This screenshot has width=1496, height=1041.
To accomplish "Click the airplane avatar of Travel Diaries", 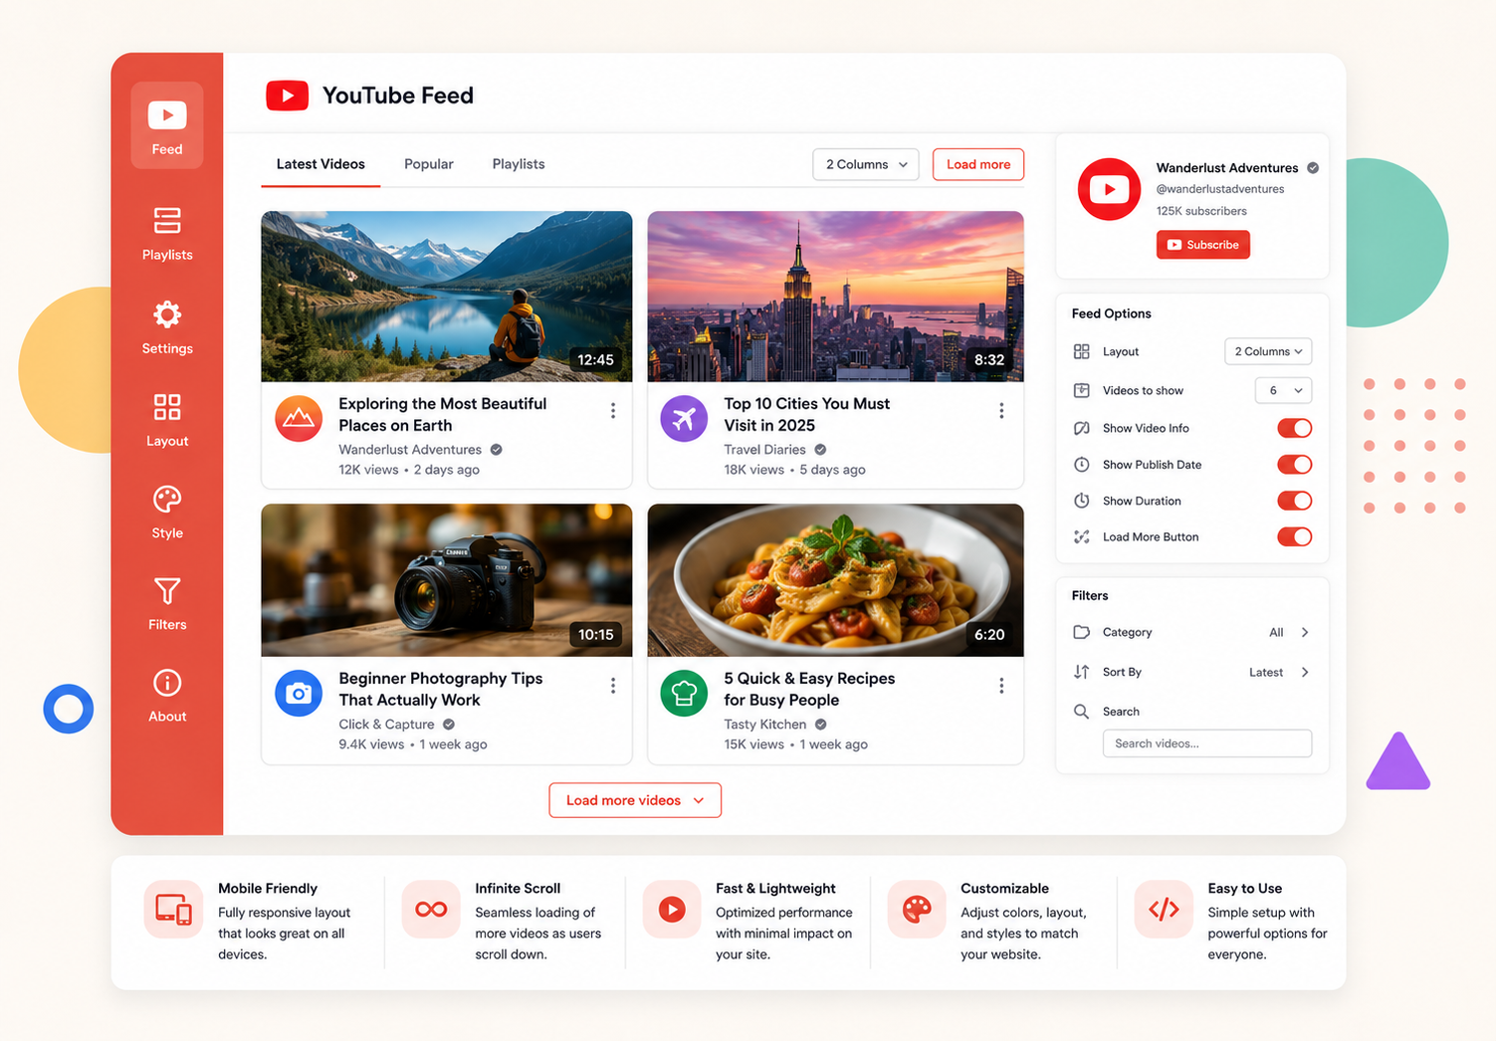I will point(684,419).
